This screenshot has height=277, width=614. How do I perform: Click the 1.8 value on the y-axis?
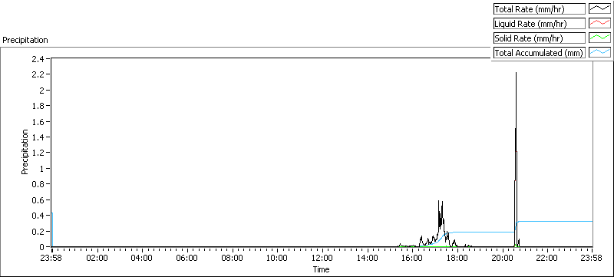[x=38, y=106]
